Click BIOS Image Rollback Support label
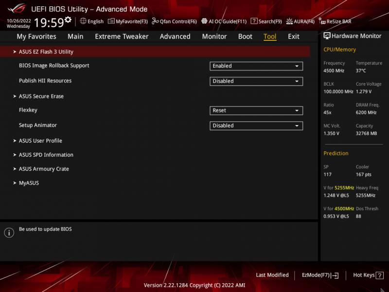Viewport: 389px width, 292px height. pos(54,66)
